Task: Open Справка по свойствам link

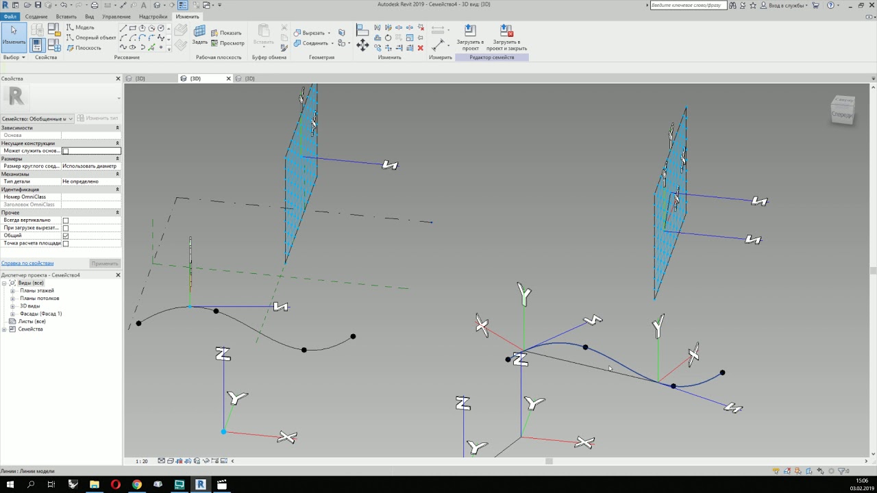Action: pos(27,263)
